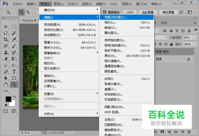Select the Type tool in toolbox
The height and width of the screenshot is (136, 199).
pyautogui.click(x=14, y=72)
